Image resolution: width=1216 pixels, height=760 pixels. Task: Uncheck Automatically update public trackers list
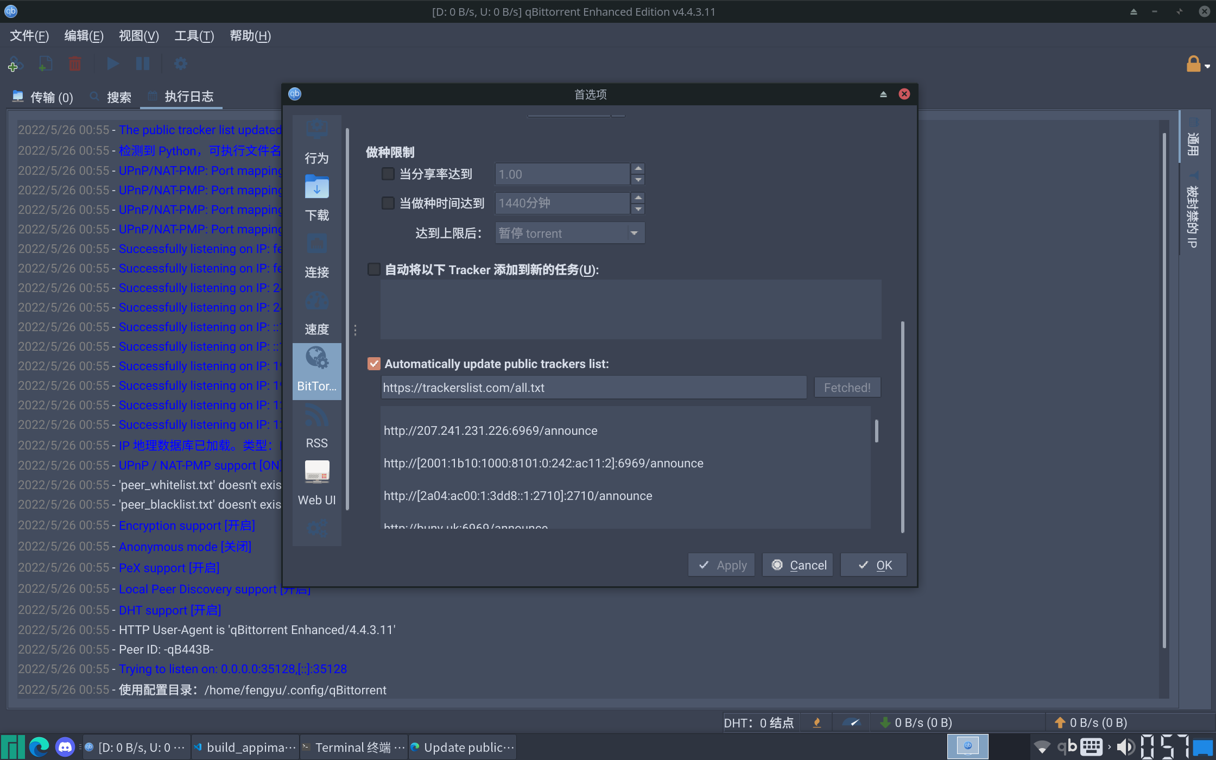[373, 364]
